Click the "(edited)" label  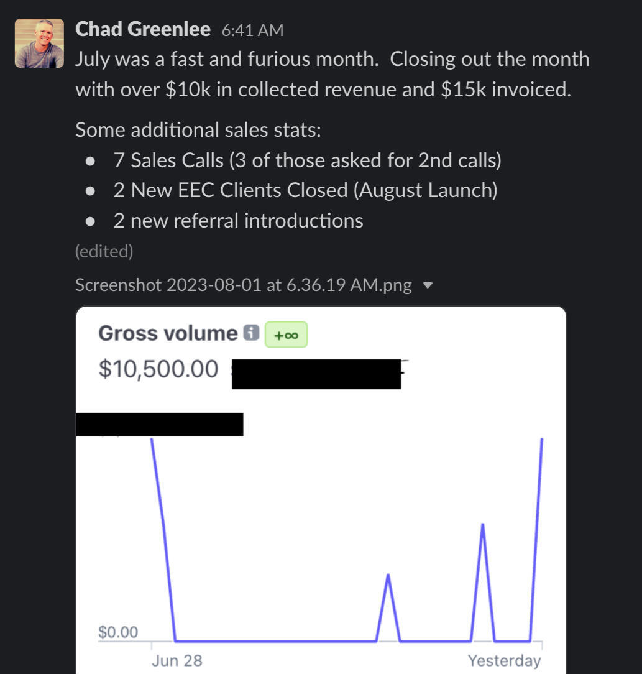click(104, 251)
